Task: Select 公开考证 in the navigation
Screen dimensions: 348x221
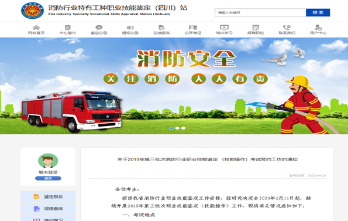Action: pos(193,30)
